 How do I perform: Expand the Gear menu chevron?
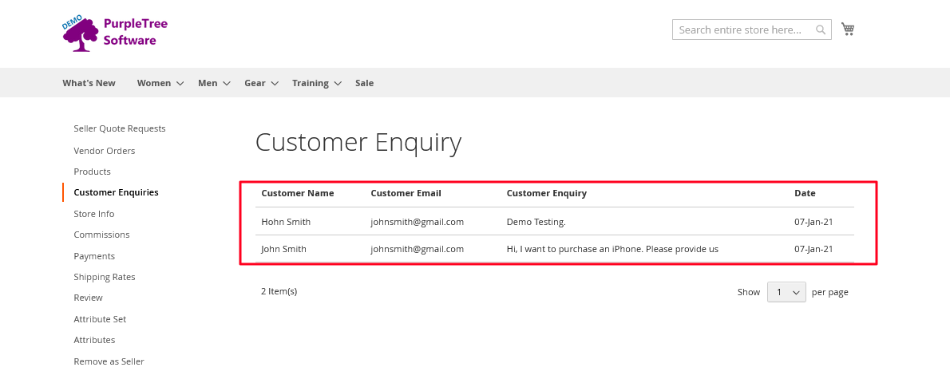pyautogui.click(x=275, y=84)
